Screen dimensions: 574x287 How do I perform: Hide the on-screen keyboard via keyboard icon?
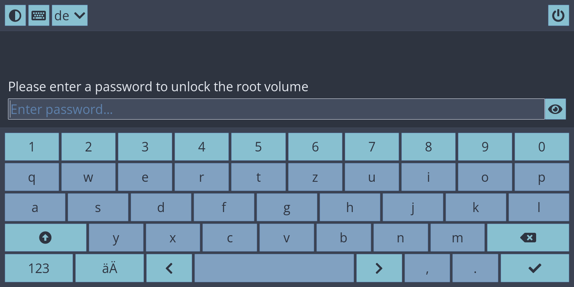point(39,16)
